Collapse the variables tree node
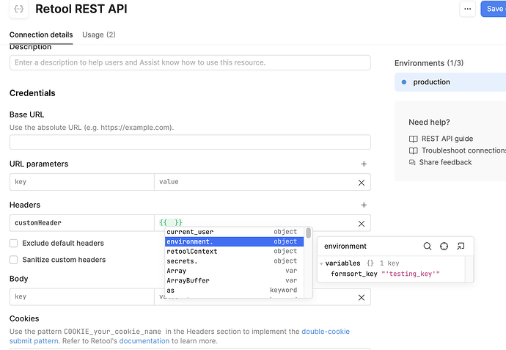The height and width of the screenshot is (350, 506). click(x=321, y=263)
